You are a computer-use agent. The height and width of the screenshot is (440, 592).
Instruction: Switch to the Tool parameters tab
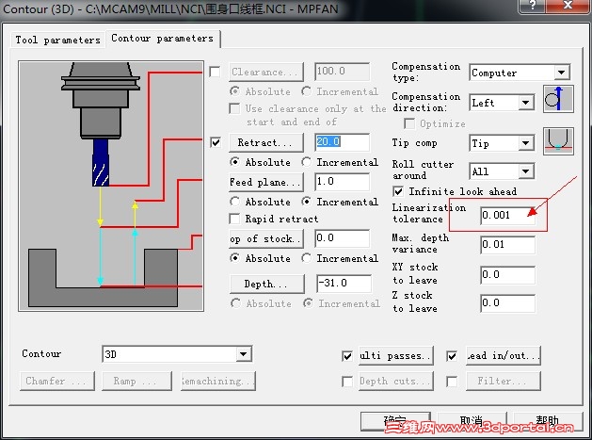pyautogui.click(x=57, y=40)
